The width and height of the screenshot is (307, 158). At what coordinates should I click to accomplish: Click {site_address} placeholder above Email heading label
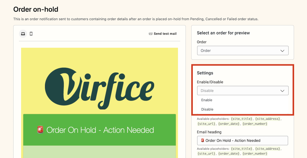[268, 119]
